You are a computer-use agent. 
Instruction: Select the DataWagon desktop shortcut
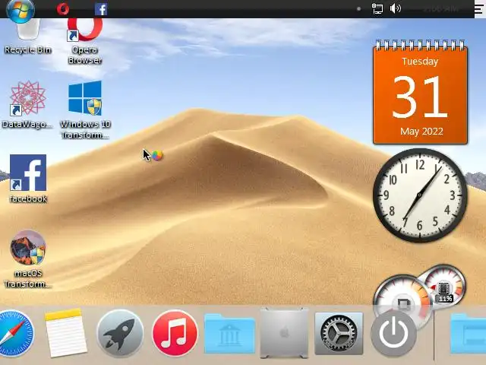pyautogui.click(x=27, y=105)
